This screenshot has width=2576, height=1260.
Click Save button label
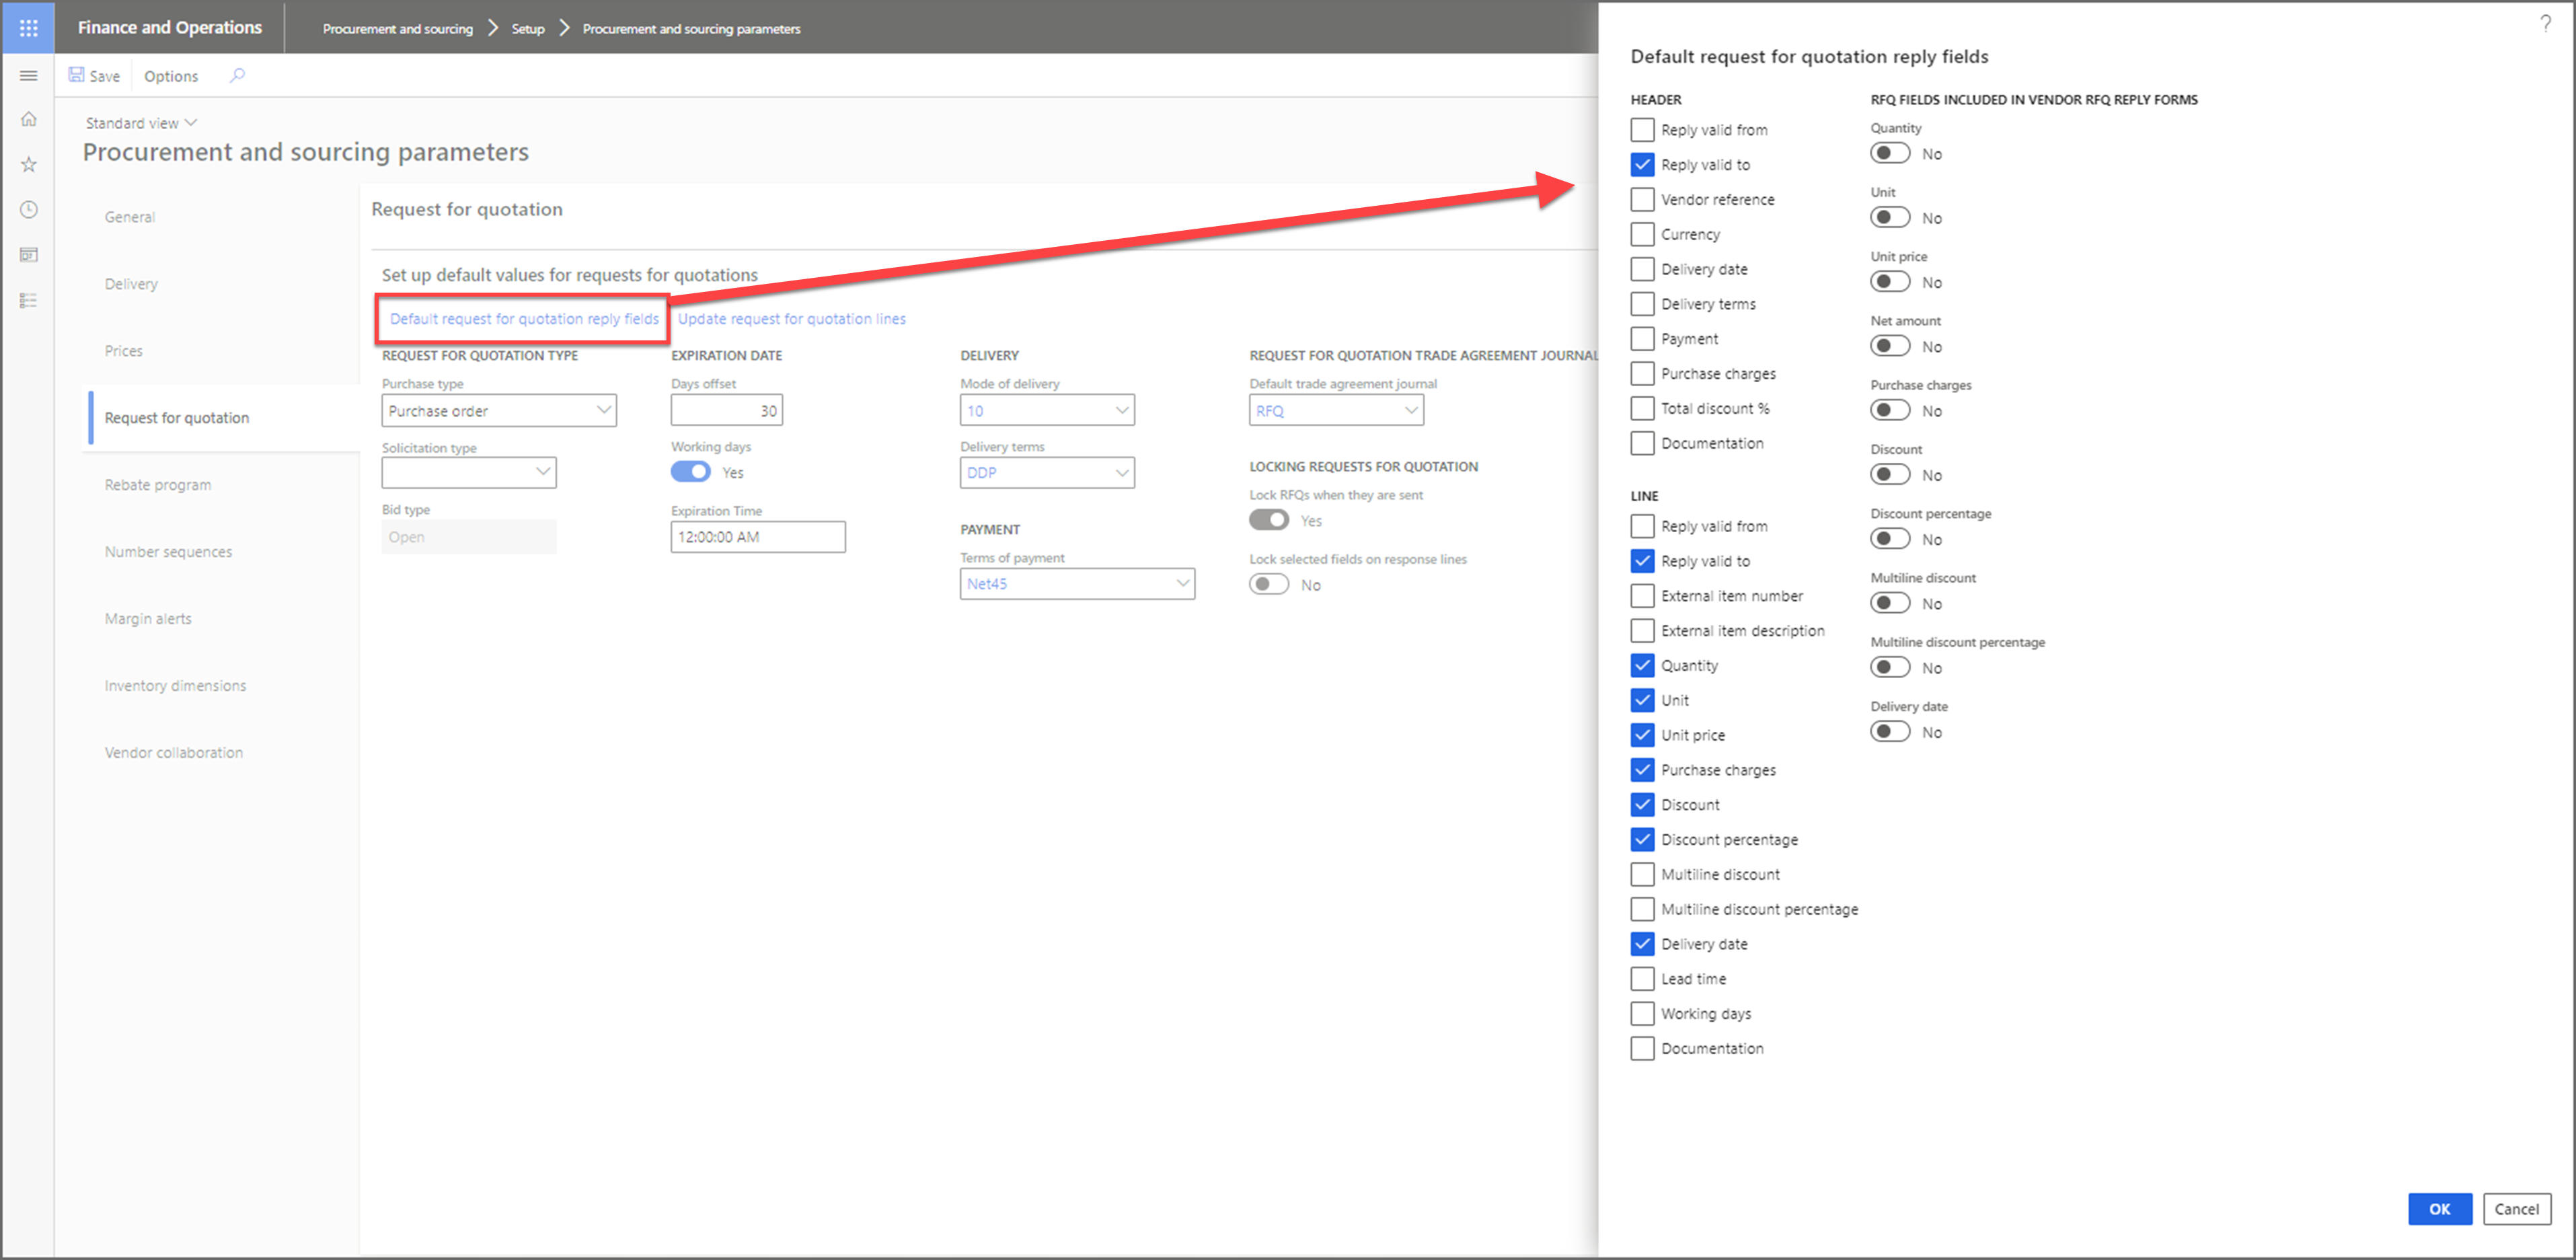tap(104, 76)
